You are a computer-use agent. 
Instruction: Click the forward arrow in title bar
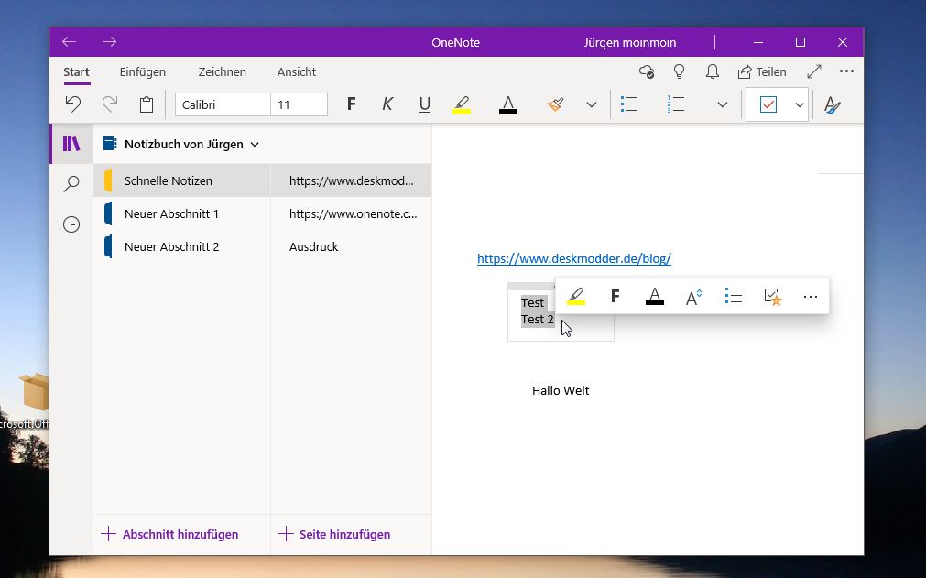pyautogui.click(x=109, y=42)
